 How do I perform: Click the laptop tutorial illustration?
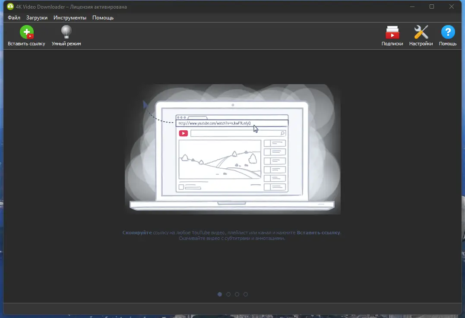click(232, 149)
